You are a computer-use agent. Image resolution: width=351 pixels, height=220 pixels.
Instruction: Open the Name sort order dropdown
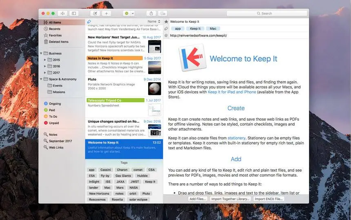point(154,22)
